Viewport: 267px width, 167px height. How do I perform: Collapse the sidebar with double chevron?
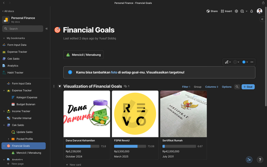tap(46, 29)
